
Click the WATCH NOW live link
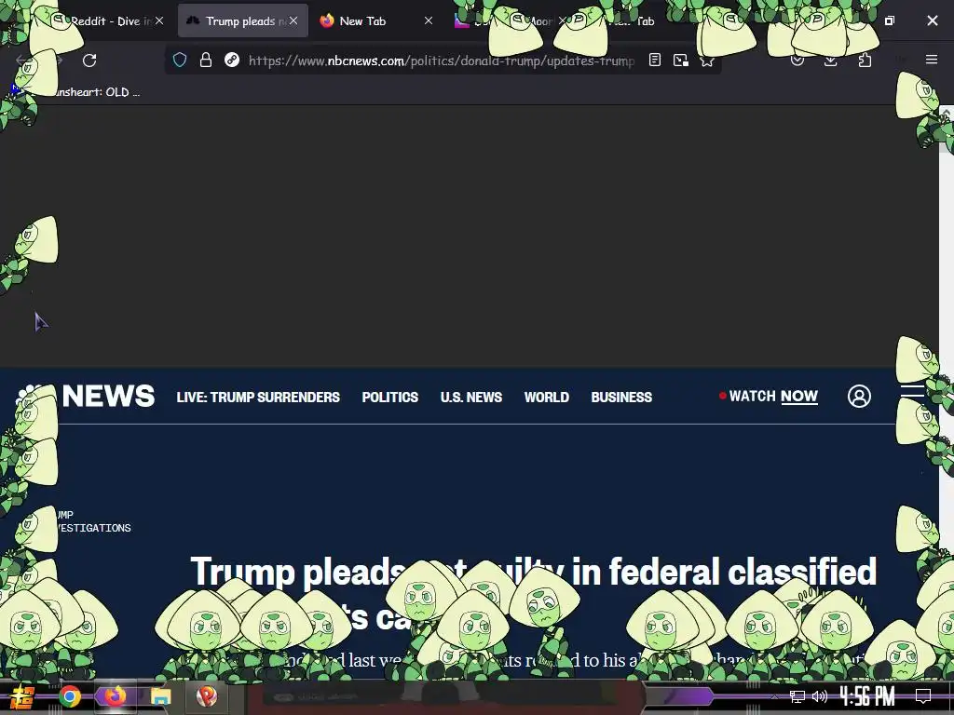[769, 397]
